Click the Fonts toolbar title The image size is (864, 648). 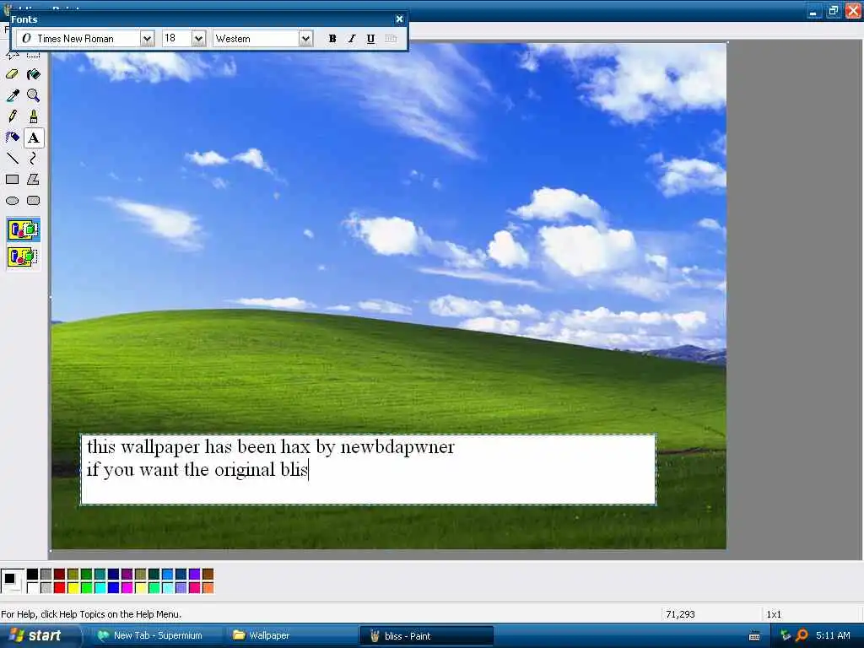tap(24, 19)
